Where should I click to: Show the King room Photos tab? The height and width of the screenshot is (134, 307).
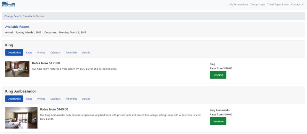coord(41,53)
